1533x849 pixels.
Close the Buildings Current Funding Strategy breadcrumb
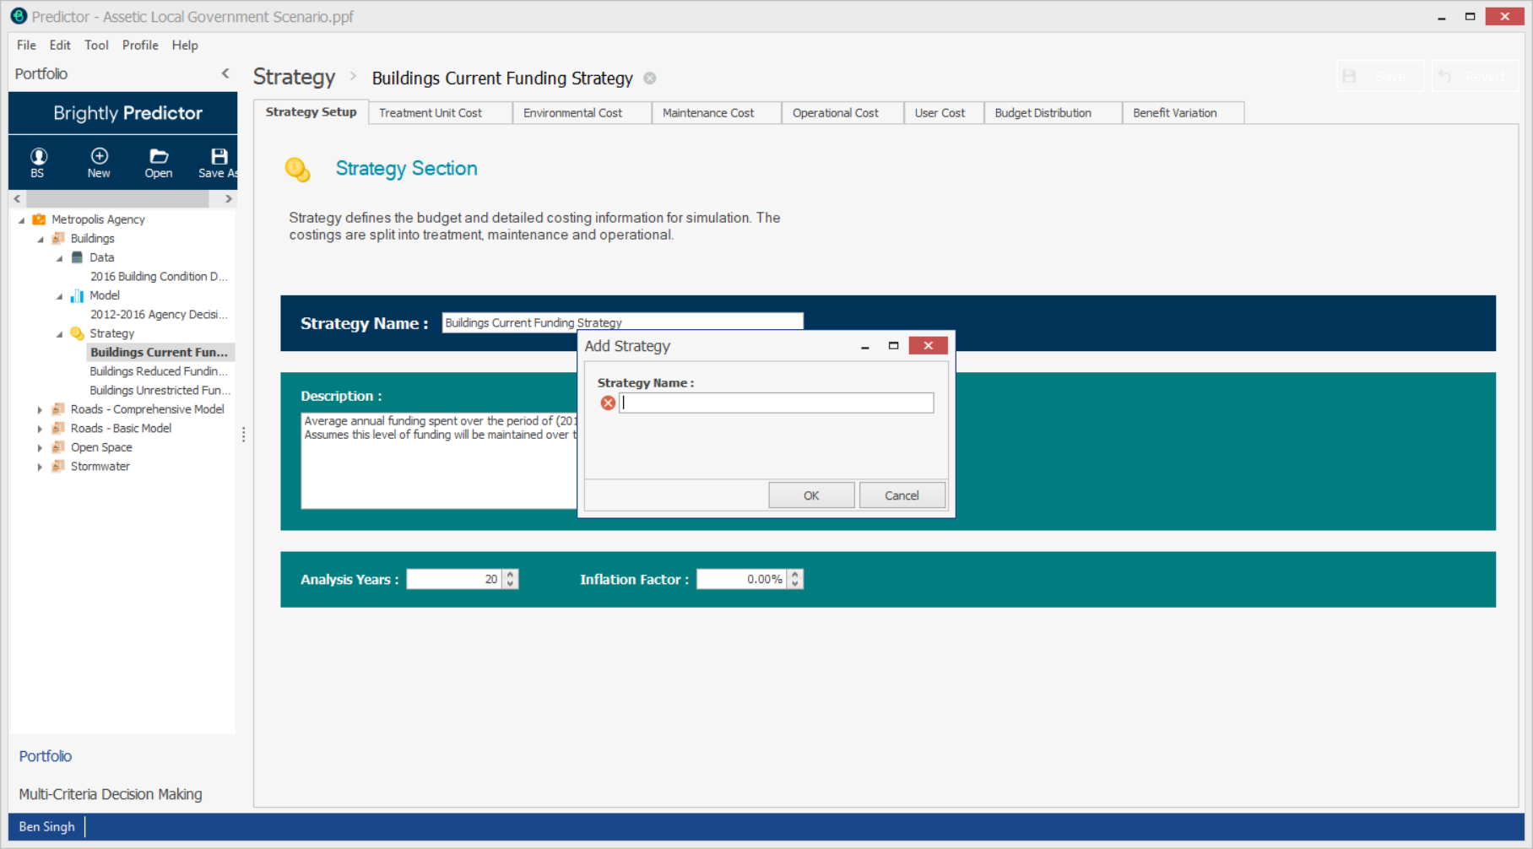(x=650, y=78)
